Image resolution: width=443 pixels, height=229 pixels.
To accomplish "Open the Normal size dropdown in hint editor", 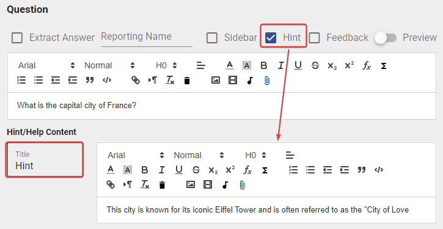I will pyautogui.click(x=199, y=155).
